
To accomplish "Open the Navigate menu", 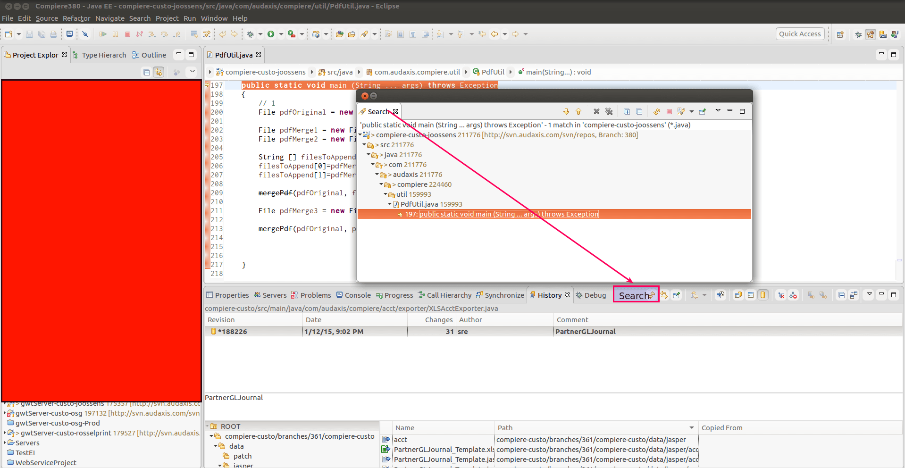I will tap(110, 18).
